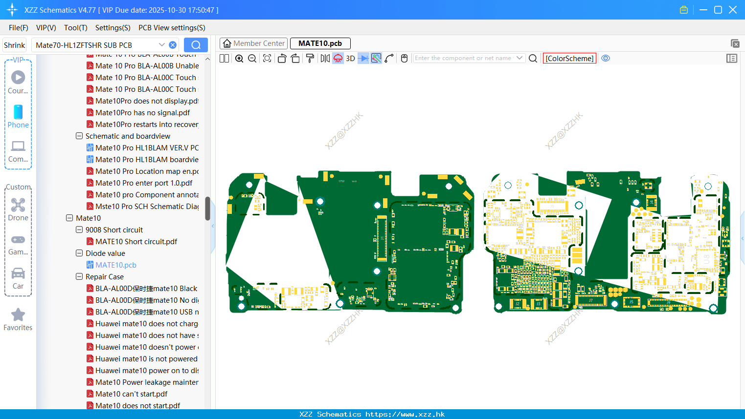The height and width of the screenshot is (419, 745).
Task: Open MATE10 Short circuit.pdf
Action: tap(136, 241)
